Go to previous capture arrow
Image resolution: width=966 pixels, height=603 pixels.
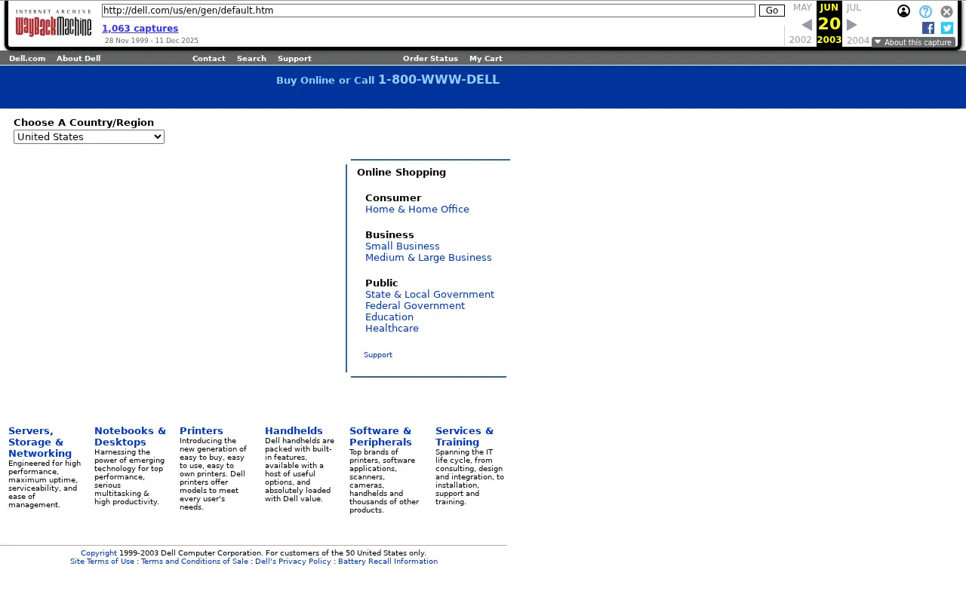point(807,25)
